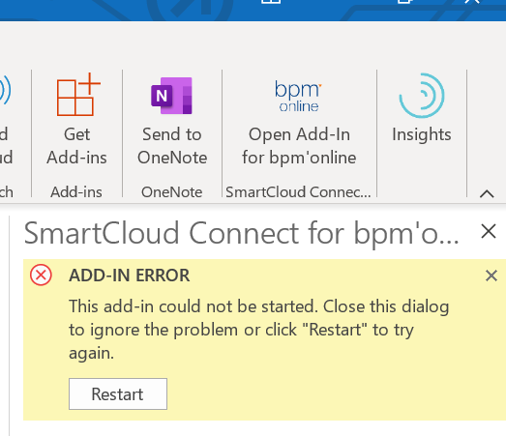Viewport: 506px width, 436px height.
Task: Click the "SmartCloud Connec..." group label
Action: [x=298, y=192]
